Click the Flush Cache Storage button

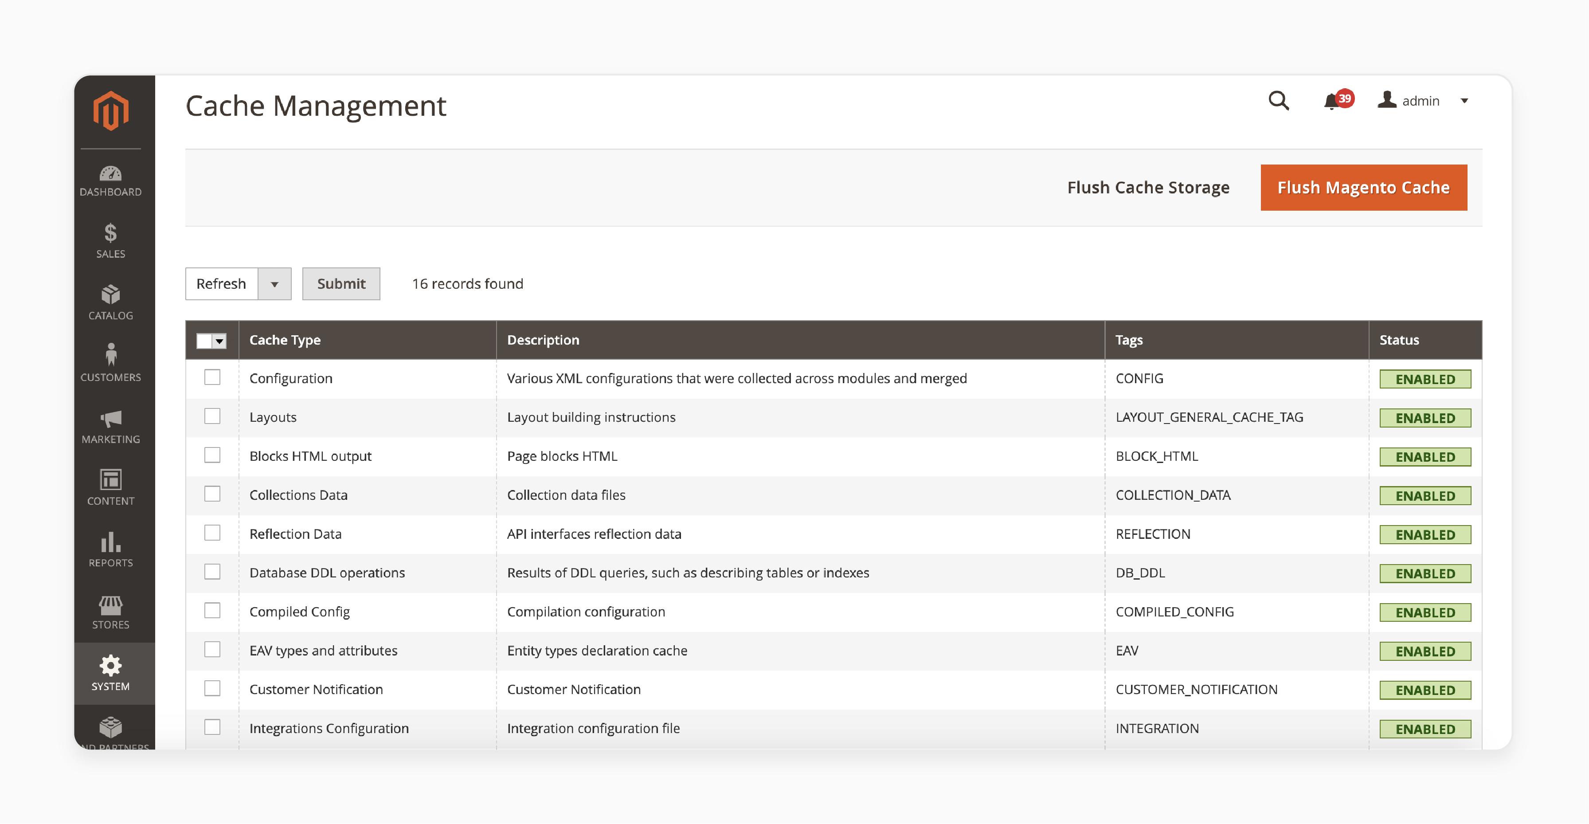point(1148,188)
